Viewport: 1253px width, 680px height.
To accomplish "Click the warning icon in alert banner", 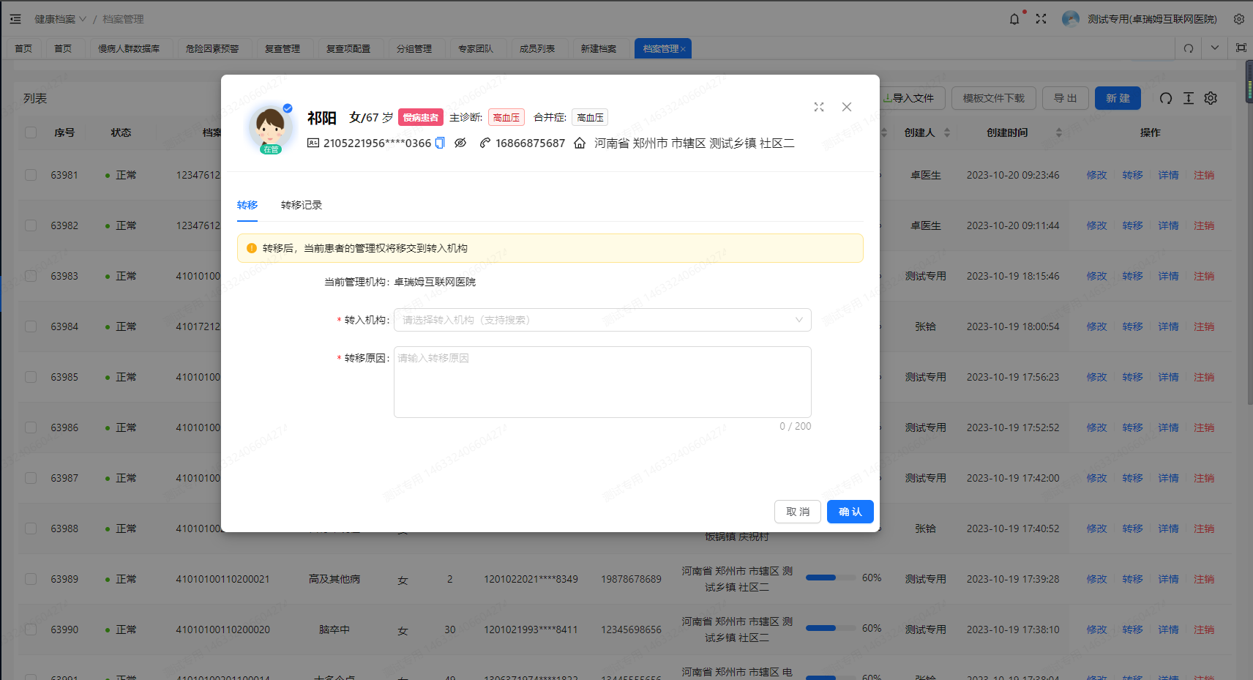I will [x=252, y=248].
